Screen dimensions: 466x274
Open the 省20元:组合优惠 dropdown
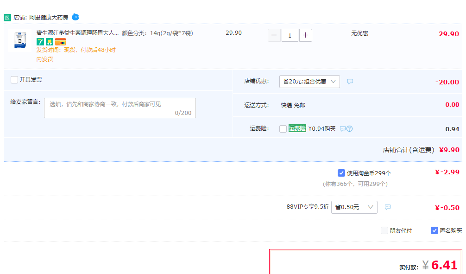(309, 82)
